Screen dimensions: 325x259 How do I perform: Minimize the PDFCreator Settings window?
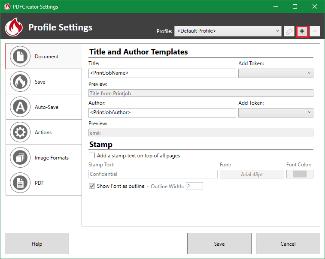(276, 6)
